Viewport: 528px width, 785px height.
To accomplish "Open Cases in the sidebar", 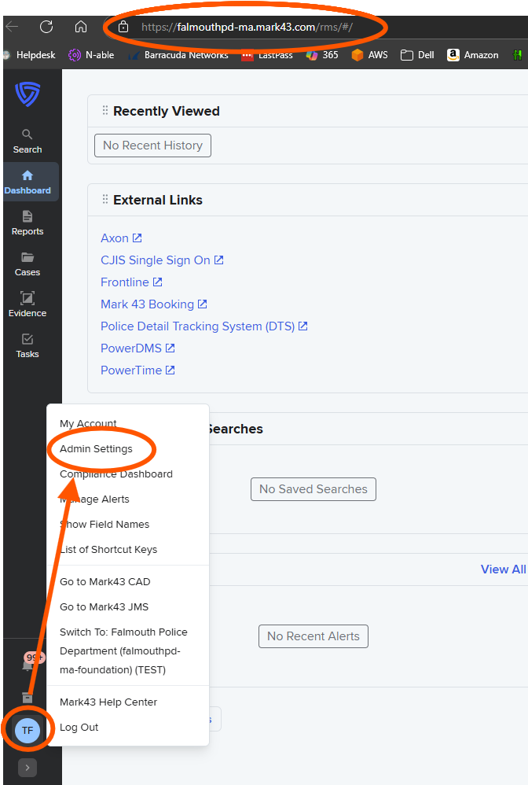I will (x=27, y=264).
